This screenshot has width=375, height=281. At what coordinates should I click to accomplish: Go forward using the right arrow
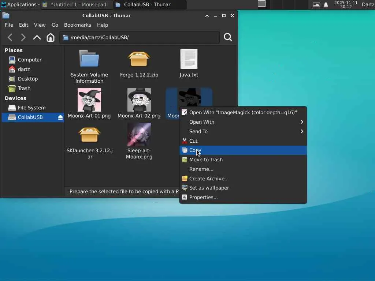tap(23, 37)
